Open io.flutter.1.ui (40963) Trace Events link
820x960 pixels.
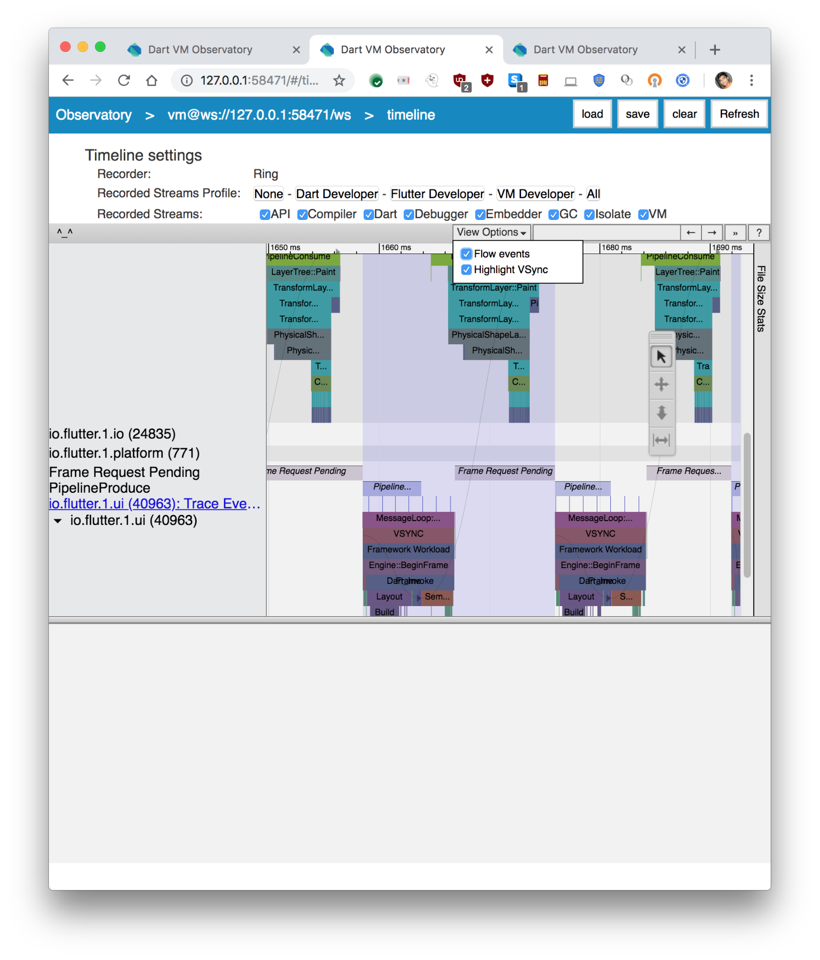point(154,504)
